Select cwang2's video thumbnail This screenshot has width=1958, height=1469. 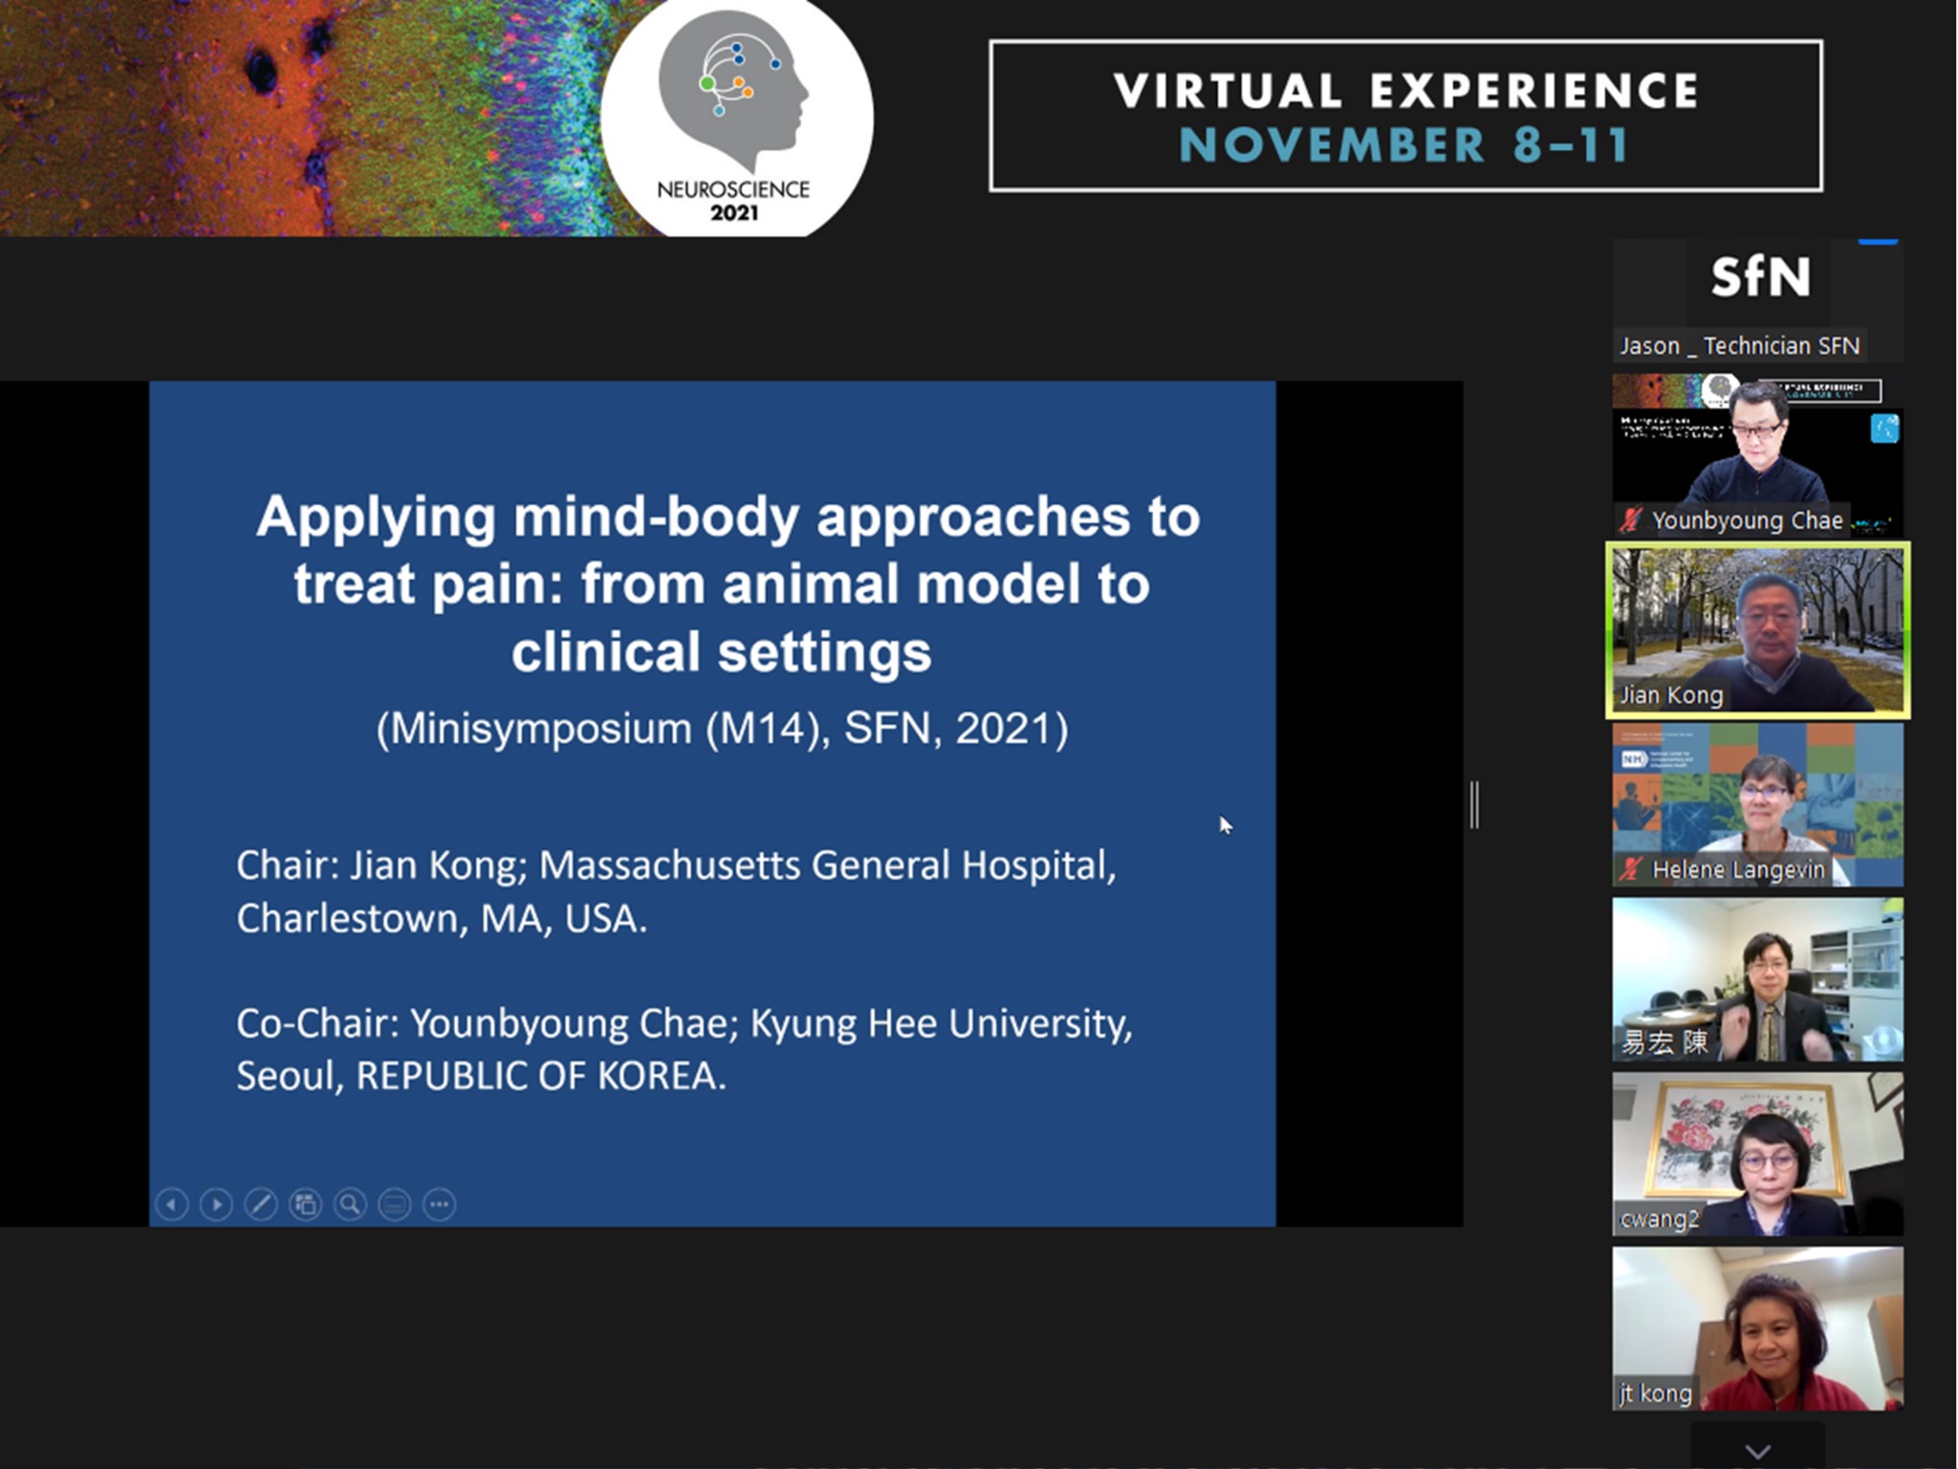pyautogui.click(x=1757, y=1152)
